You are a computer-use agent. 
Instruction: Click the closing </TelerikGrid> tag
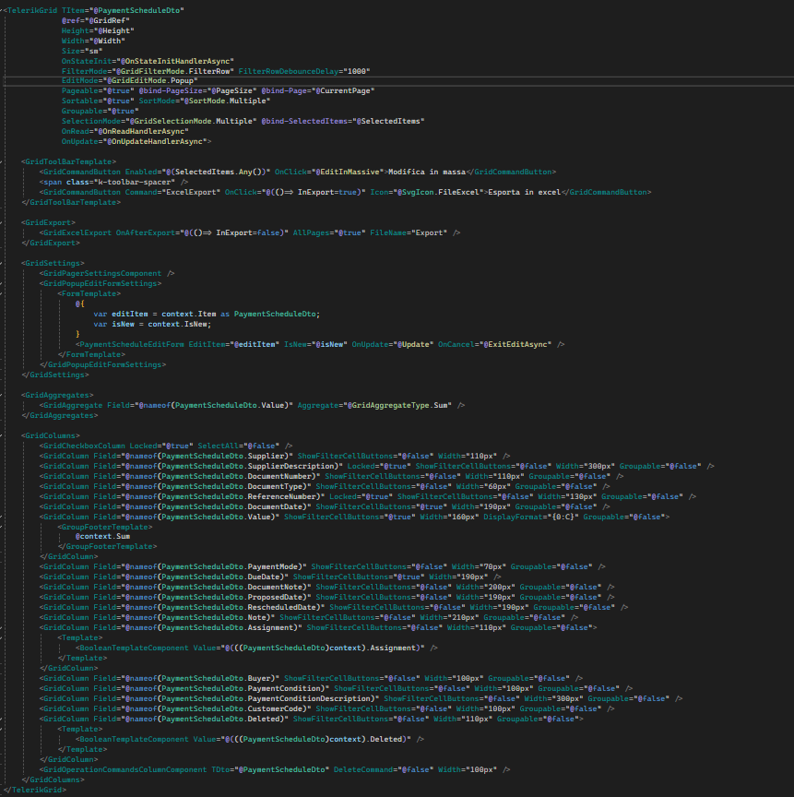[x=36, y=790]
